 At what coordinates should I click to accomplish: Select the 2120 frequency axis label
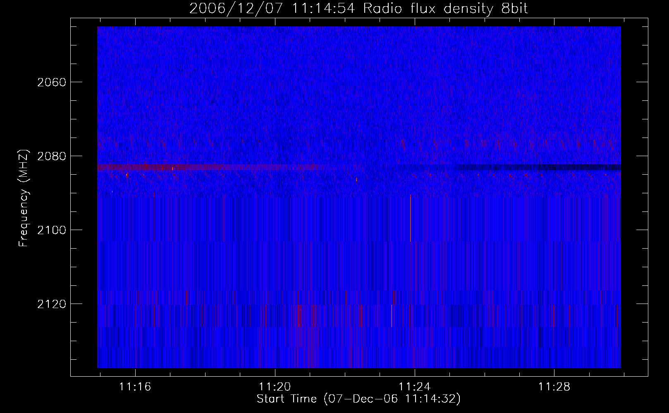(x=52, y=304)
